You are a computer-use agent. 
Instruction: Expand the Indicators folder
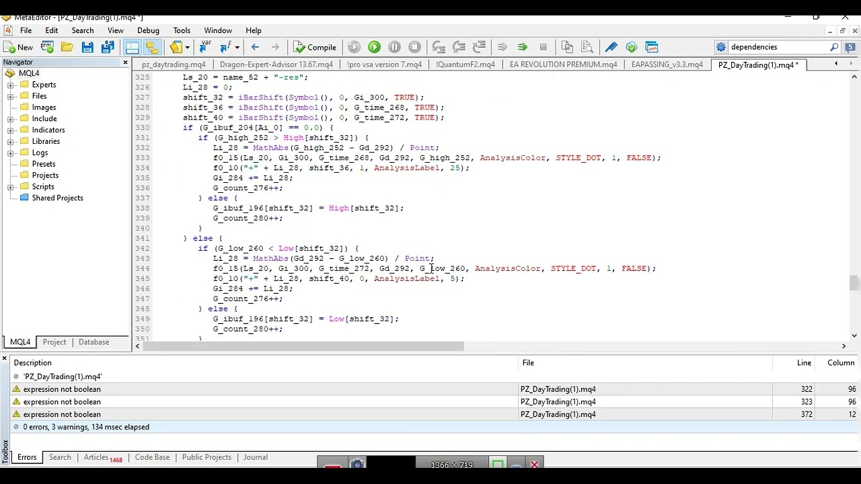pos(11,130)
